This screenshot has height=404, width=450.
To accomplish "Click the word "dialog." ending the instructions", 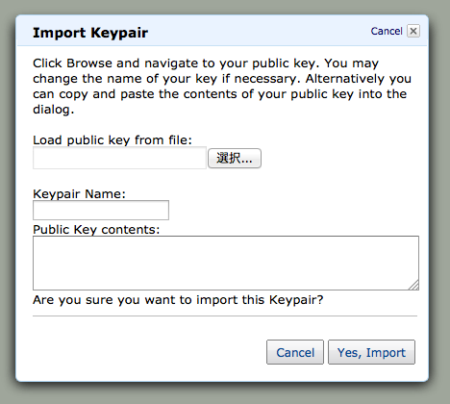I will [x=54, y=110].
